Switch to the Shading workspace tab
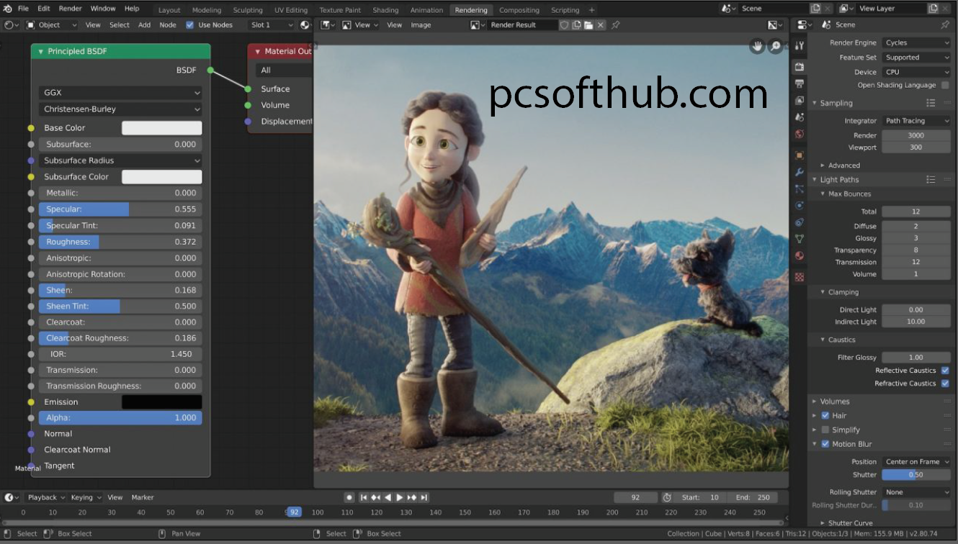This screenshot has width=958, height=544. click(x=385, y=10)
